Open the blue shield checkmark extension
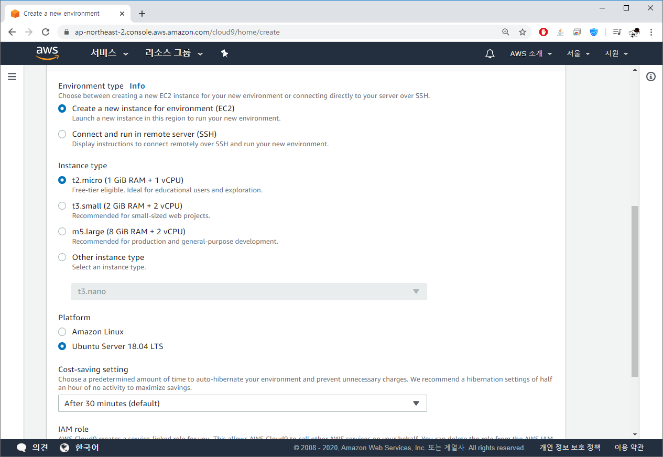This screenshot has width=663, height=457. [x=594, y=32]
